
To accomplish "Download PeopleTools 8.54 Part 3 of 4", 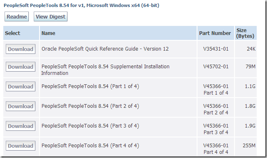I will point(21,126).
